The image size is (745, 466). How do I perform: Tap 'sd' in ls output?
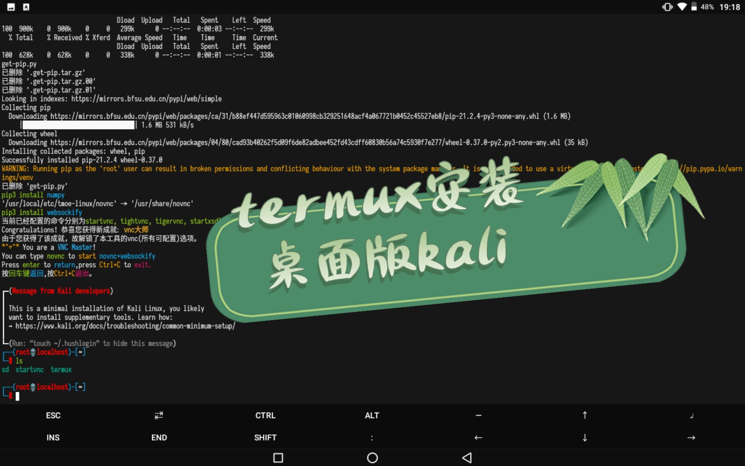click(x=5, y=370)
